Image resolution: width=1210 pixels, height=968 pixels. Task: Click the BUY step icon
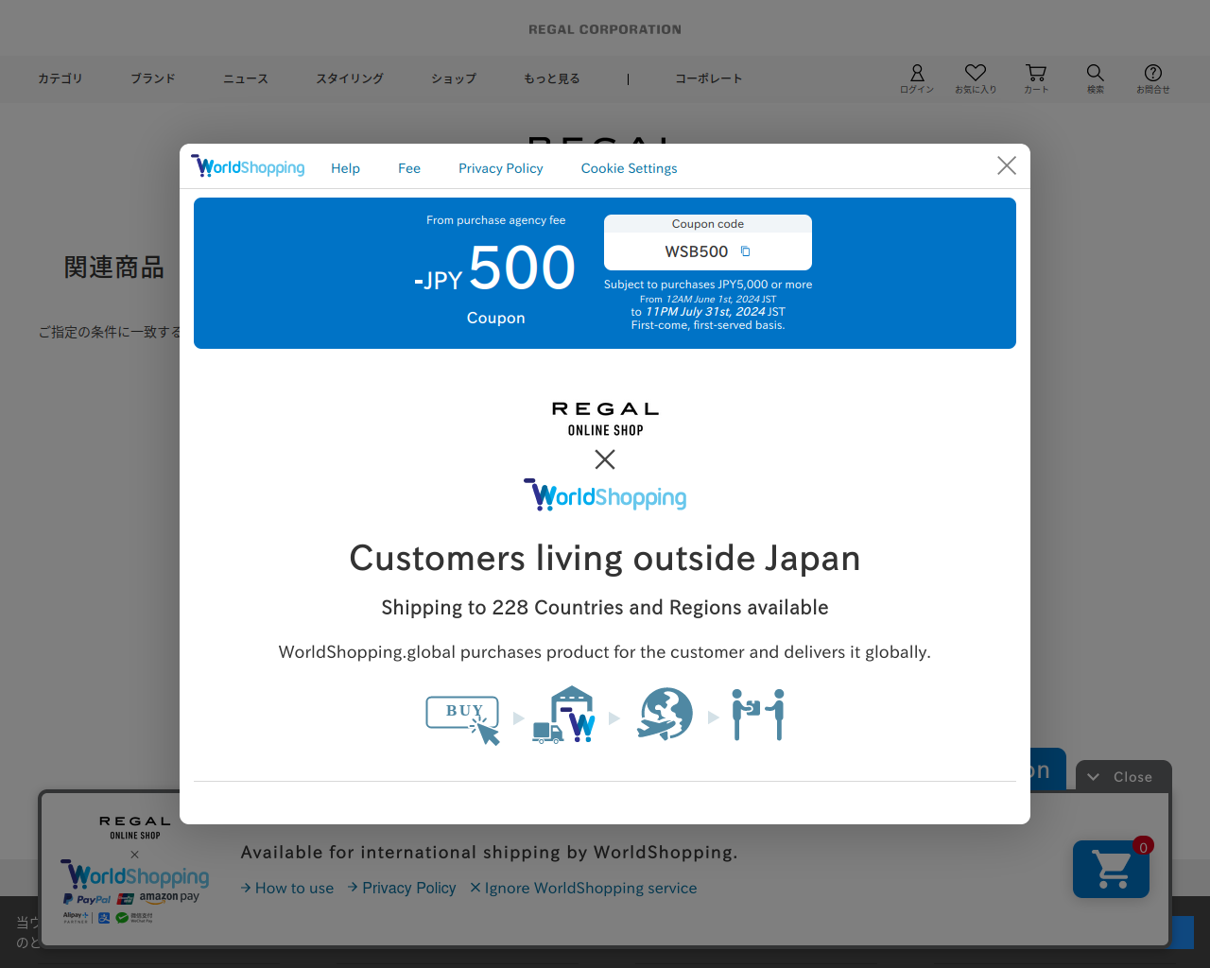[463, 720]
